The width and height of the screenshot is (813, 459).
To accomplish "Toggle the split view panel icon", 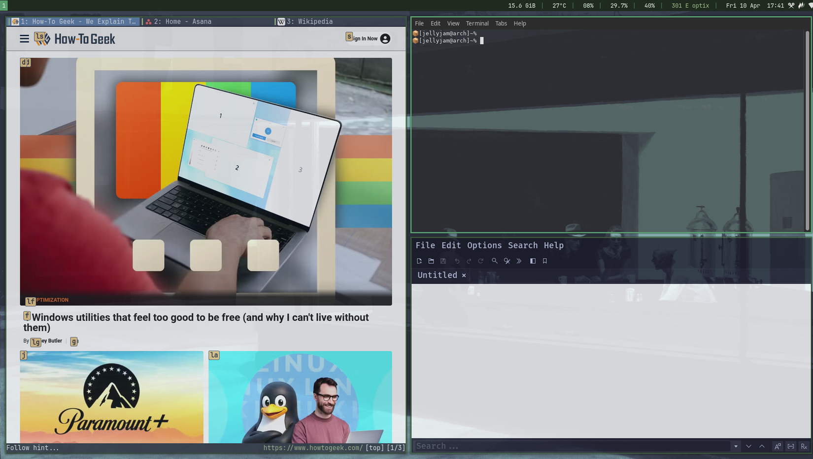I will click(533, 261).
